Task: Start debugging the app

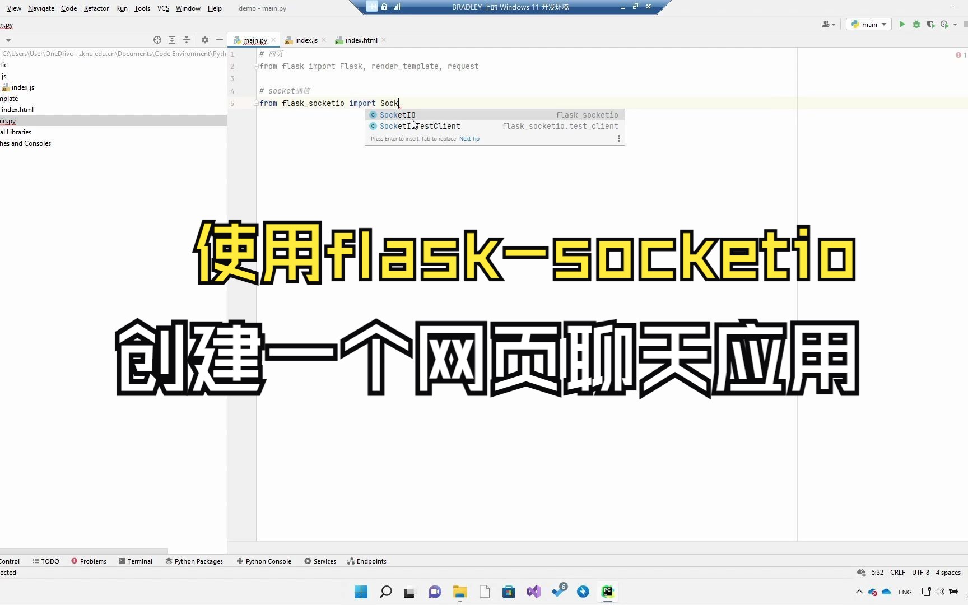Action: [916, 24]
